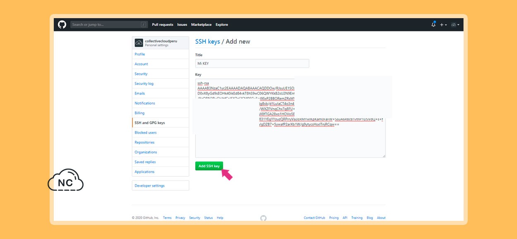Open Emails settings
The width and height of the screenshot is (517, 239).
point(160,94)
